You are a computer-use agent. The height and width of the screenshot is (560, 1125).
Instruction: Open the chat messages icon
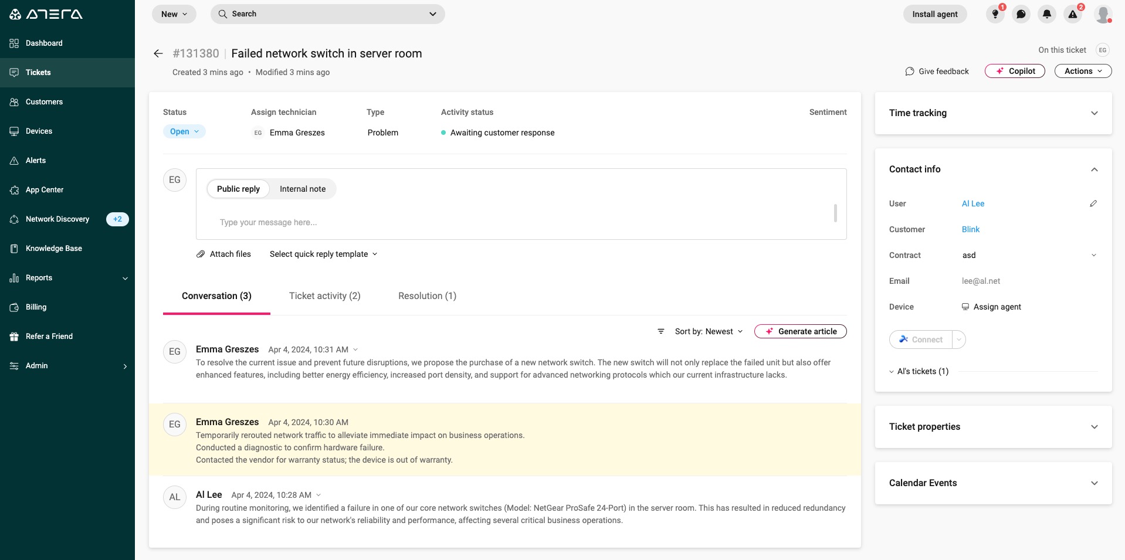click(x=1021, y=14)
